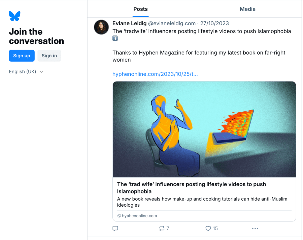Click the Eviane Leidig author name

[x=129, y=23]
